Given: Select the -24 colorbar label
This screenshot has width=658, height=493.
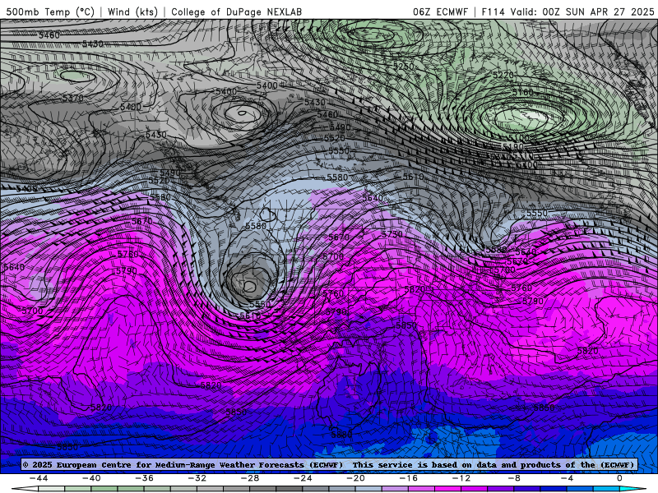Looking at the screenshot, I should [x=303, y=478].
